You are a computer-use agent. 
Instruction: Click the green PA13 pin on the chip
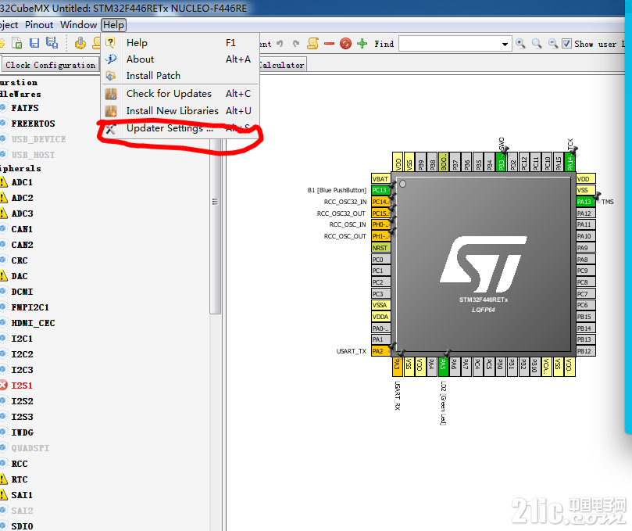[586, 202]
